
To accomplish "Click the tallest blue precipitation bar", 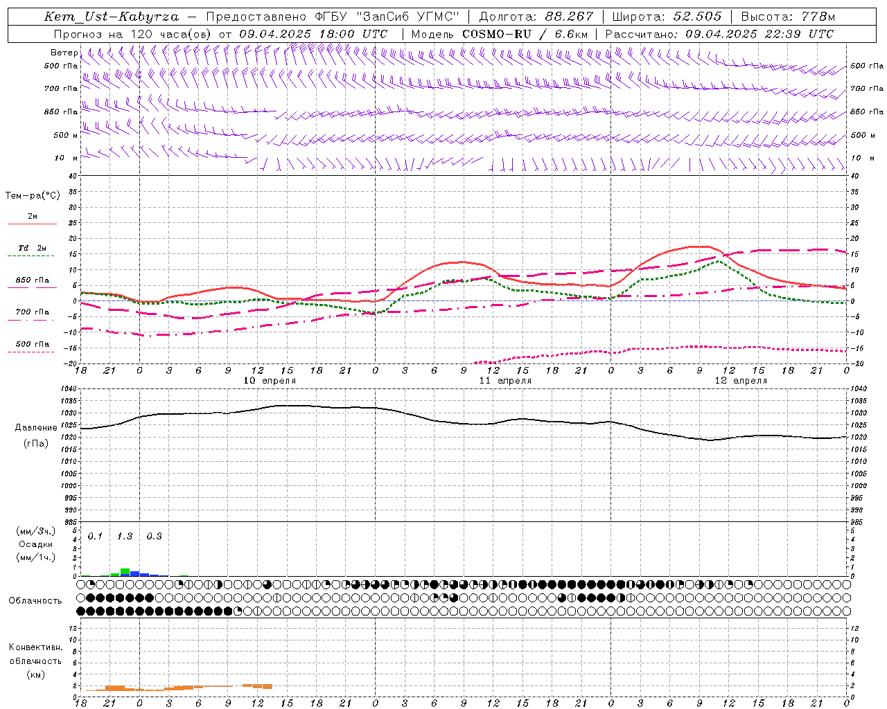I will click(134, 573).
